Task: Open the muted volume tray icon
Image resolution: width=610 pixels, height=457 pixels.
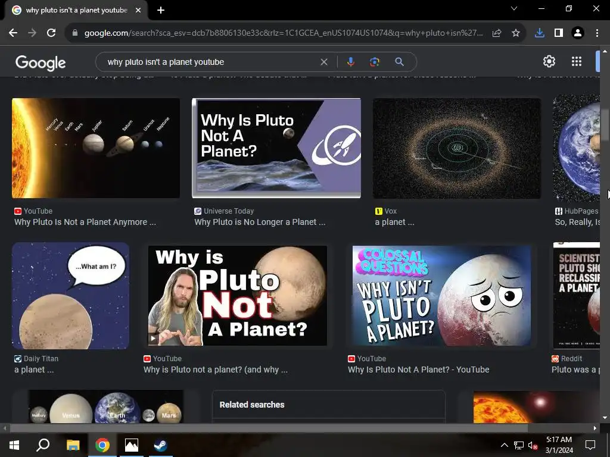Action: pyautogui.click(x=533, y=445)
